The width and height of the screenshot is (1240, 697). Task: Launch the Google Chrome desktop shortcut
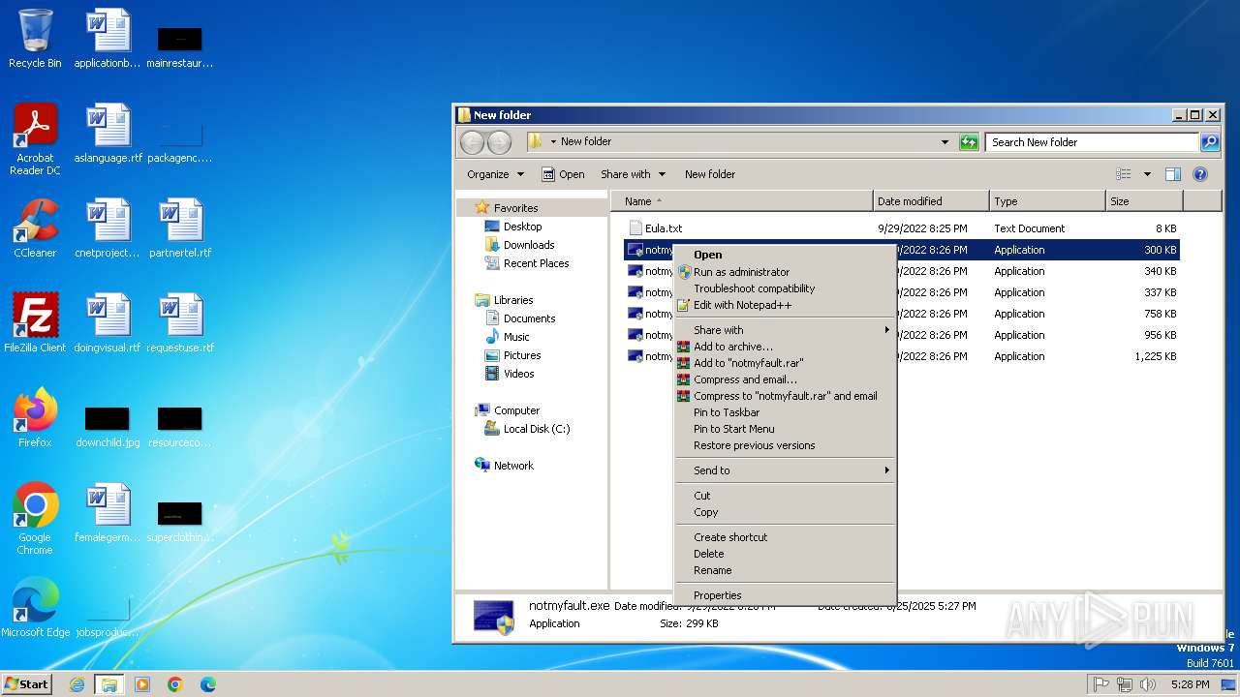point(35,519)
